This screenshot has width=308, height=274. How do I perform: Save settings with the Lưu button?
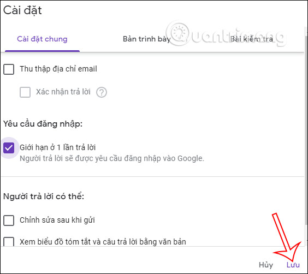[x=293, y=265]
